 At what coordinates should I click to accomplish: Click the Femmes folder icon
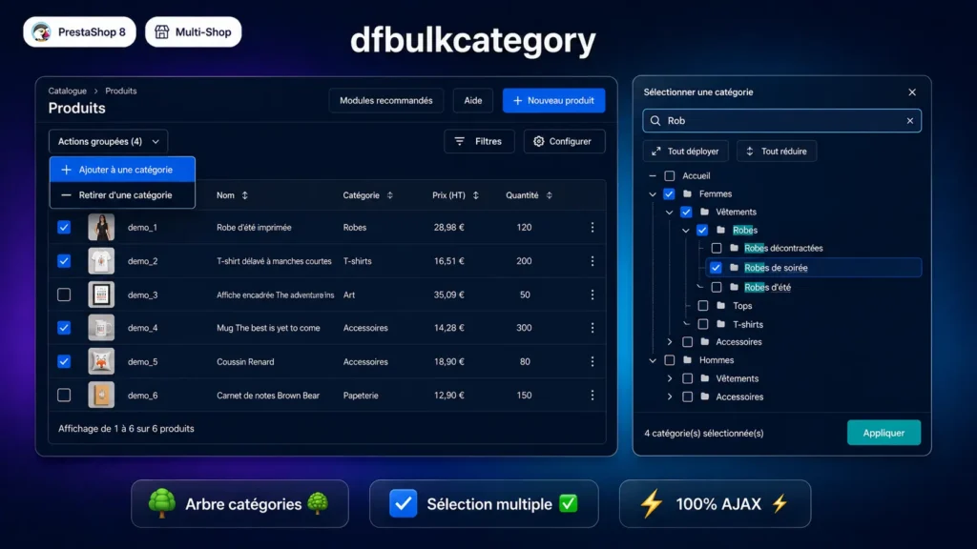(687, 193)
